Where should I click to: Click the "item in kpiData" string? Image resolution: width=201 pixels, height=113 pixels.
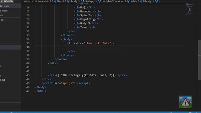[x=97, y=43]
